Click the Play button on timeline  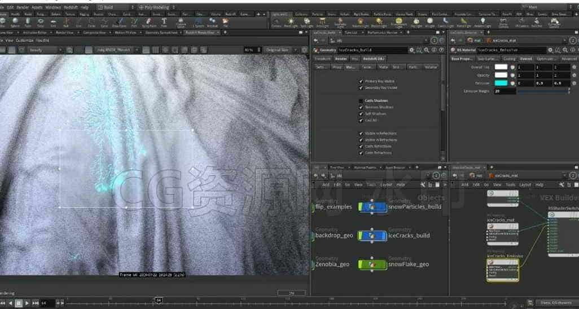[x=27, y=303]
